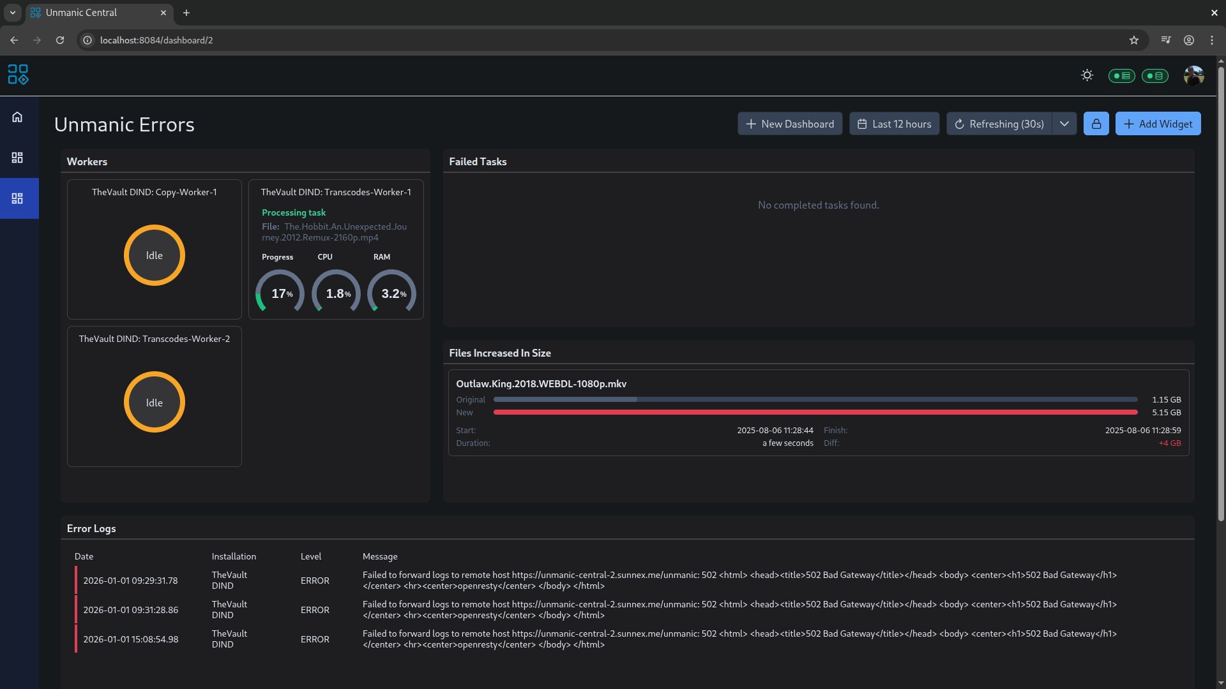Viewport: 1226px width, 689px height.
Task: Click the Add Widget button
Action: click(x=1158, y=123)
